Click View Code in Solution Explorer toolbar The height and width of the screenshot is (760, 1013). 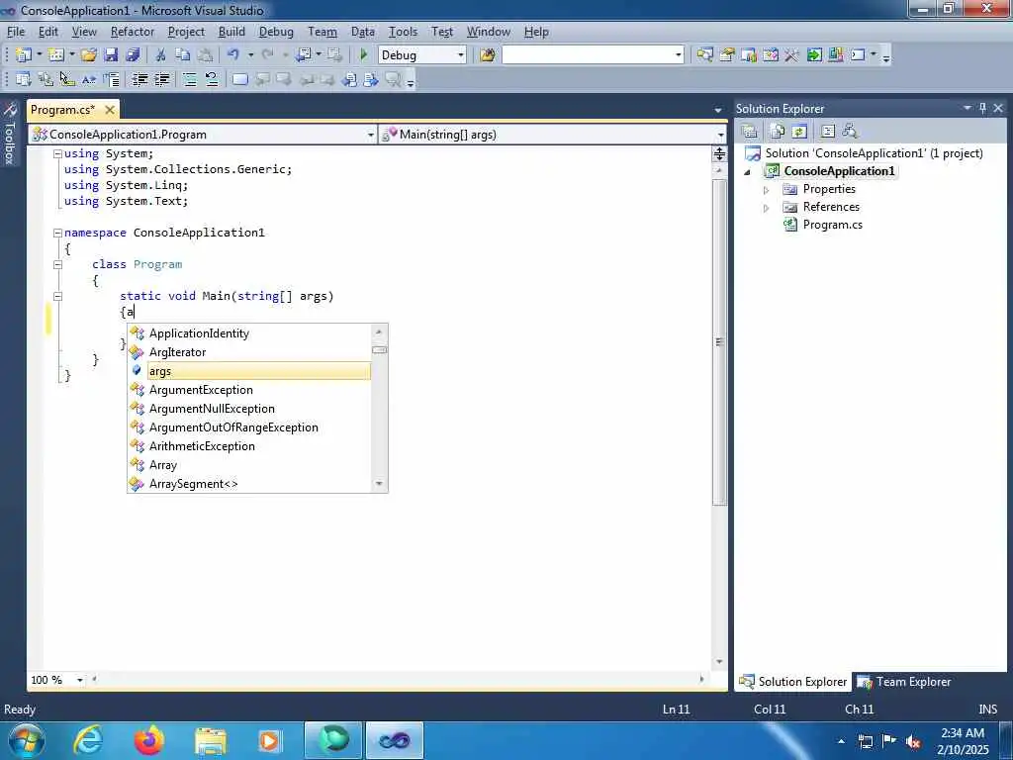point(828,132)
